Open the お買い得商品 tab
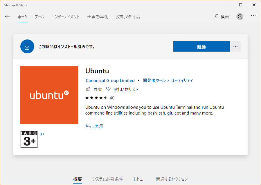This screenshot has width=261, height=185. [x=128, y=17]
